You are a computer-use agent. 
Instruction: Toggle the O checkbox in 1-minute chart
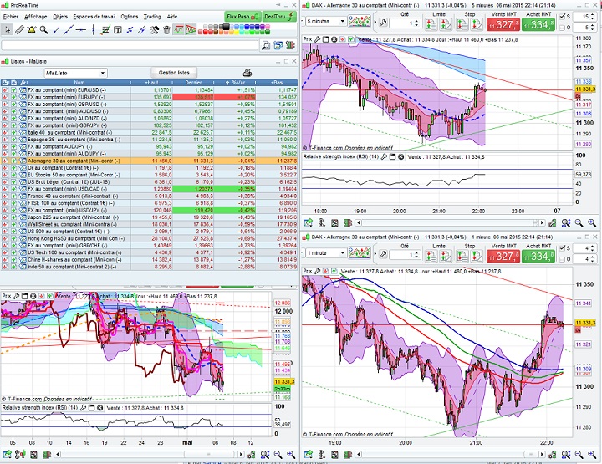pos(563,259)
